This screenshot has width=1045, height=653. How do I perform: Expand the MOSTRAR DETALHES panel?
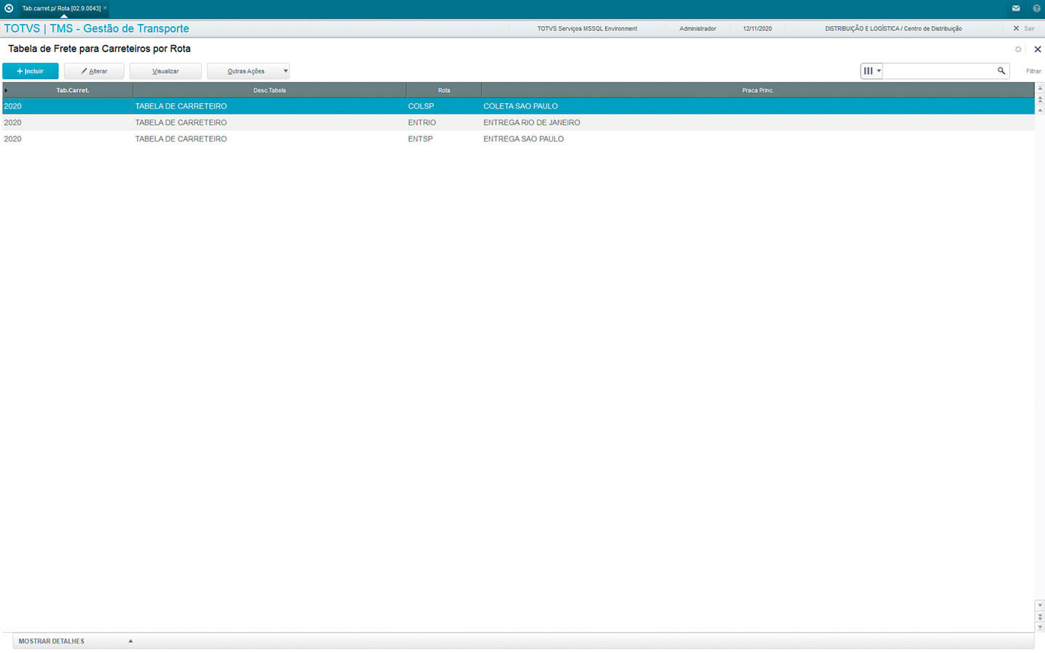coord(73,641)
